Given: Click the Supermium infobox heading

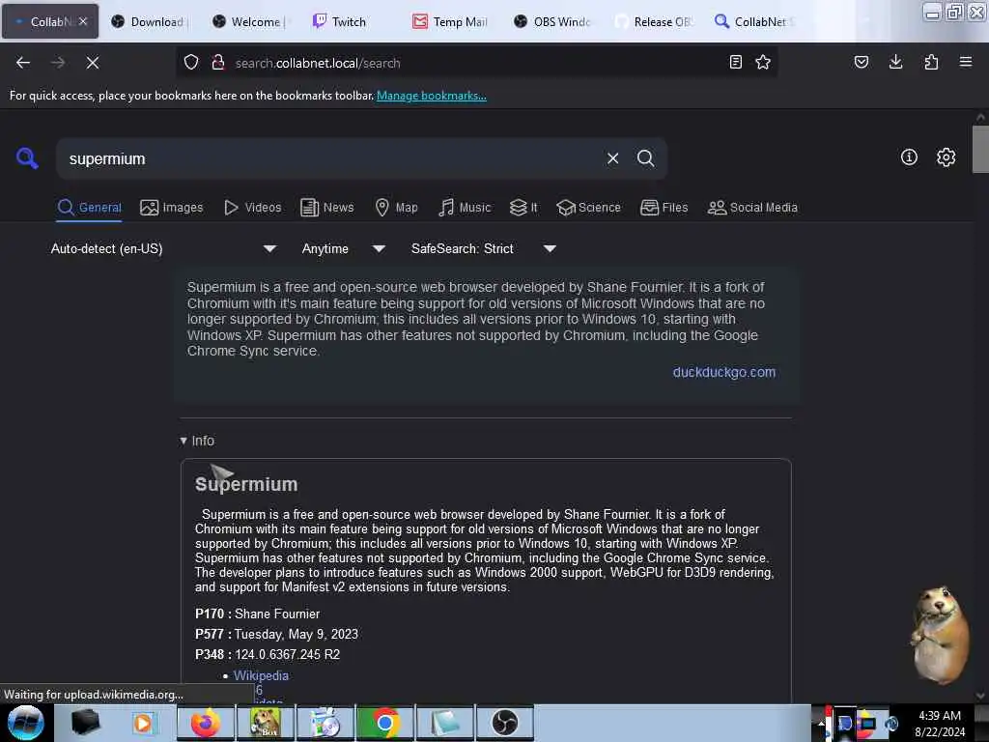Looking at the screenshot, I should pyautogui.click(x=246, y=484).
